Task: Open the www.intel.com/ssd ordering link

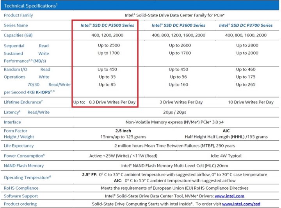Action: click(241, 204)
